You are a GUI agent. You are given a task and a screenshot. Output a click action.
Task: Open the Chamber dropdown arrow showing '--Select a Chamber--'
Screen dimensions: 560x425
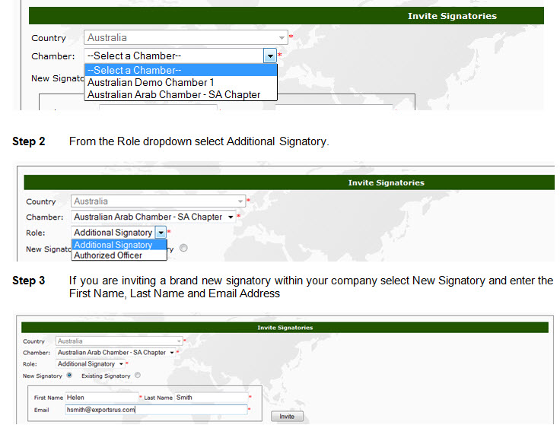(x=269, y=56)
